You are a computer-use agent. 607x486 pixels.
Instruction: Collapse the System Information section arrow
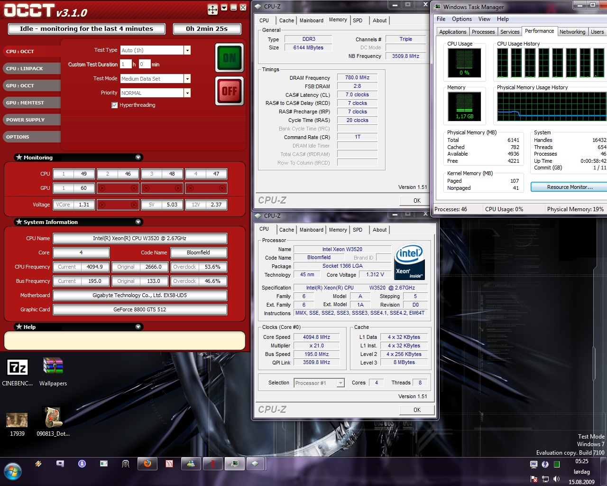138,222
